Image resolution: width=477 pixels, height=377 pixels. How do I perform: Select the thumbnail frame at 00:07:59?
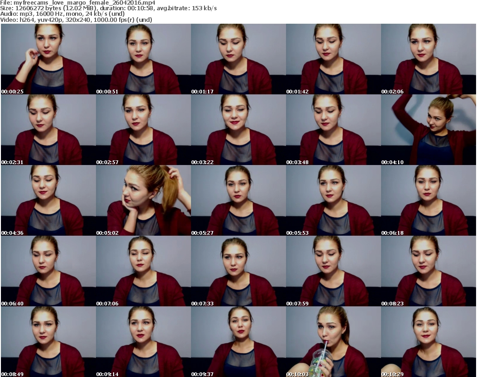334,271
